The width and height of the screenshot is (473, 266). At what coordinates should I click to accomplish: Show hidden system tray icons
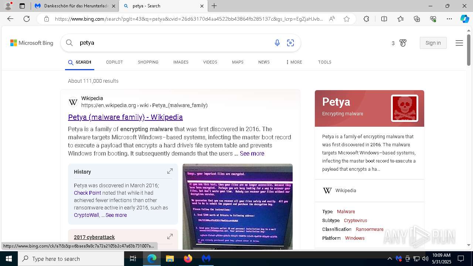389,259
